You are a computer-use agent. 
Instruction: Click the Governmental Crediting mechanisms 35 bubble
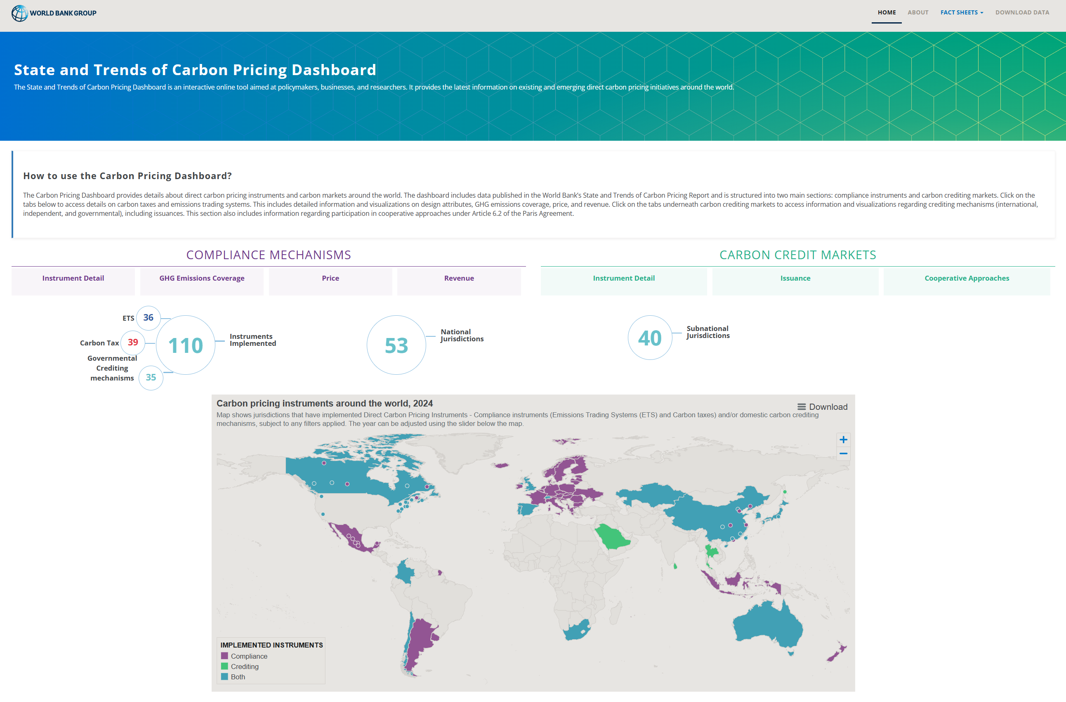151,377
